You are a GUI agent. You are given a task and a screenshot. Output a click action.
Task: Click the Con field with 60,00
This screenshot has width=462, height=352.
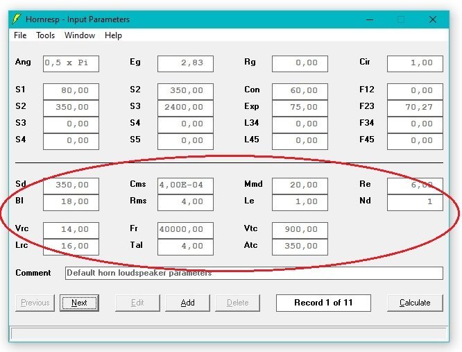(x=300, y=92)
